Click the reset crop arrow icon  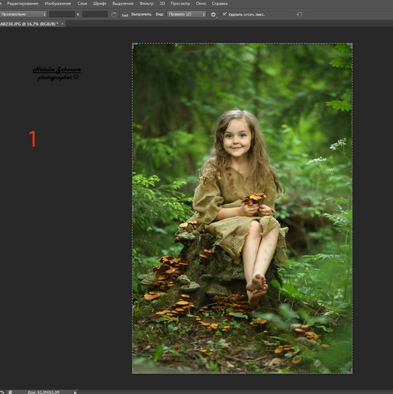coord(299,15)
